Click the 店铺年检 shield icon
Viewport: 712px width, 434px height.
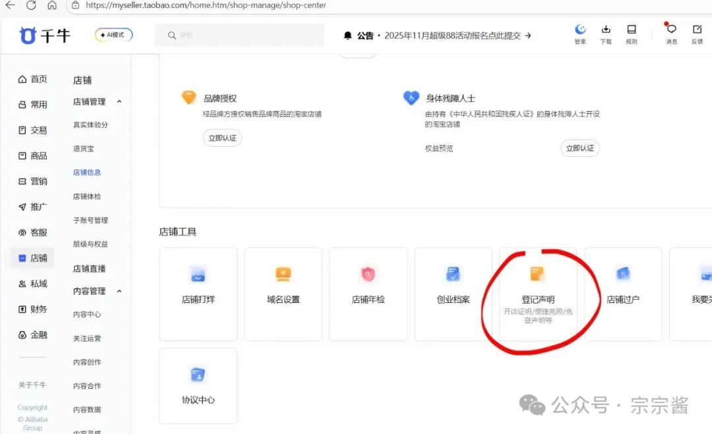[368, 274]
